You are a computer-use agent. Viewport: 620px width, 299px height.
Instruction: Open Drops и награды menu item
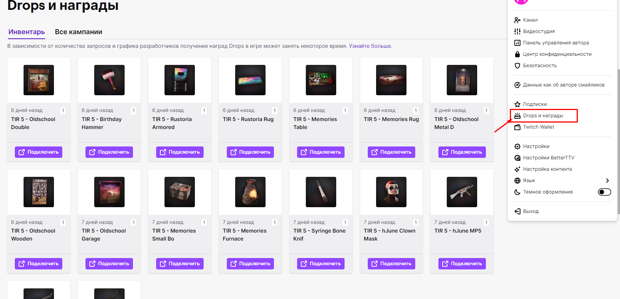[x=543, y=116]
